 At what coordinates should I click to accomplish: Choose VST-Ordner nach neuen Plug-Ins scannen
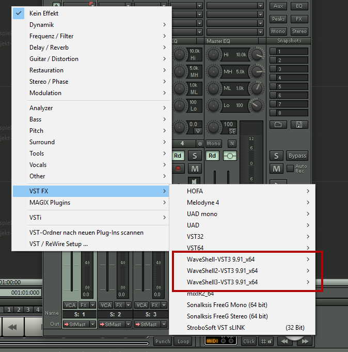coord(91,233)
